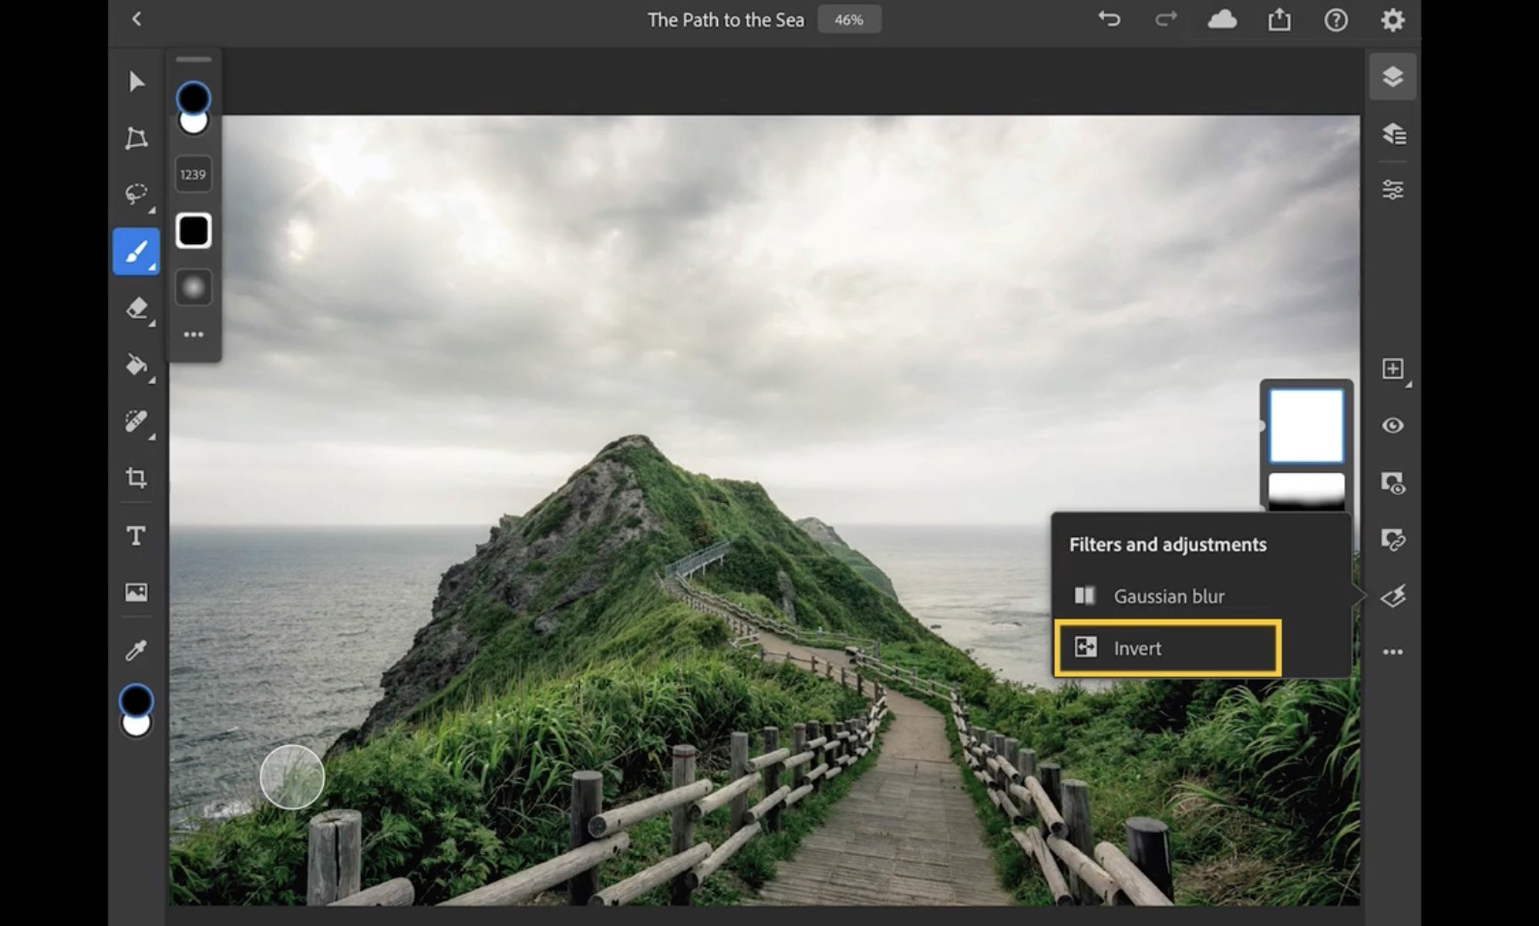Choose Invert from Filters and adjustments
The image size is (1539, 926).
(1167, 648)
